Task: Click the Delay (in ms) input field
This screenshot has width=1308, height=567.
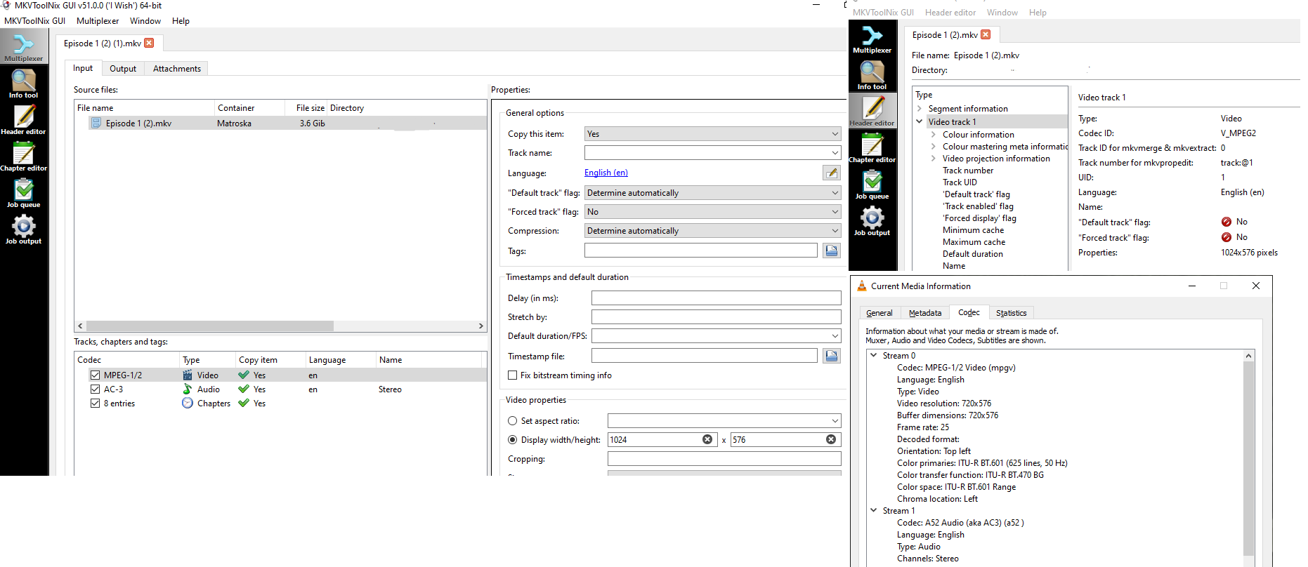Action: coord(716,298)
